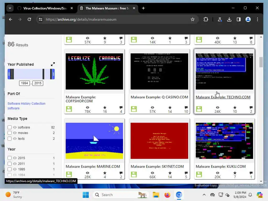Open Malware Example: TECHNO.COM link
This screenshot has width=268, height=201.
223,97
